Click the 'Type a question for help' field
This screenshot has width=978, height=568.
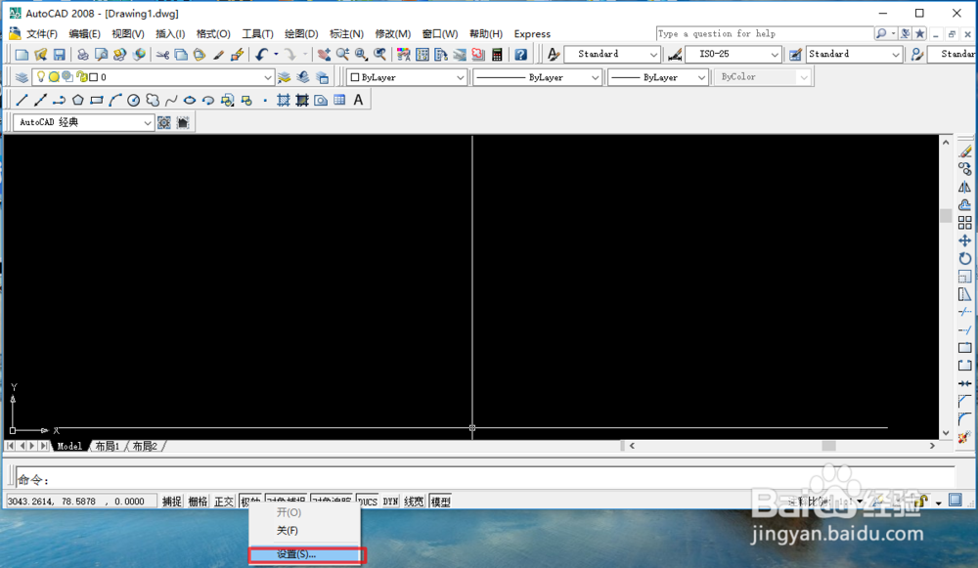coord(765,33)
